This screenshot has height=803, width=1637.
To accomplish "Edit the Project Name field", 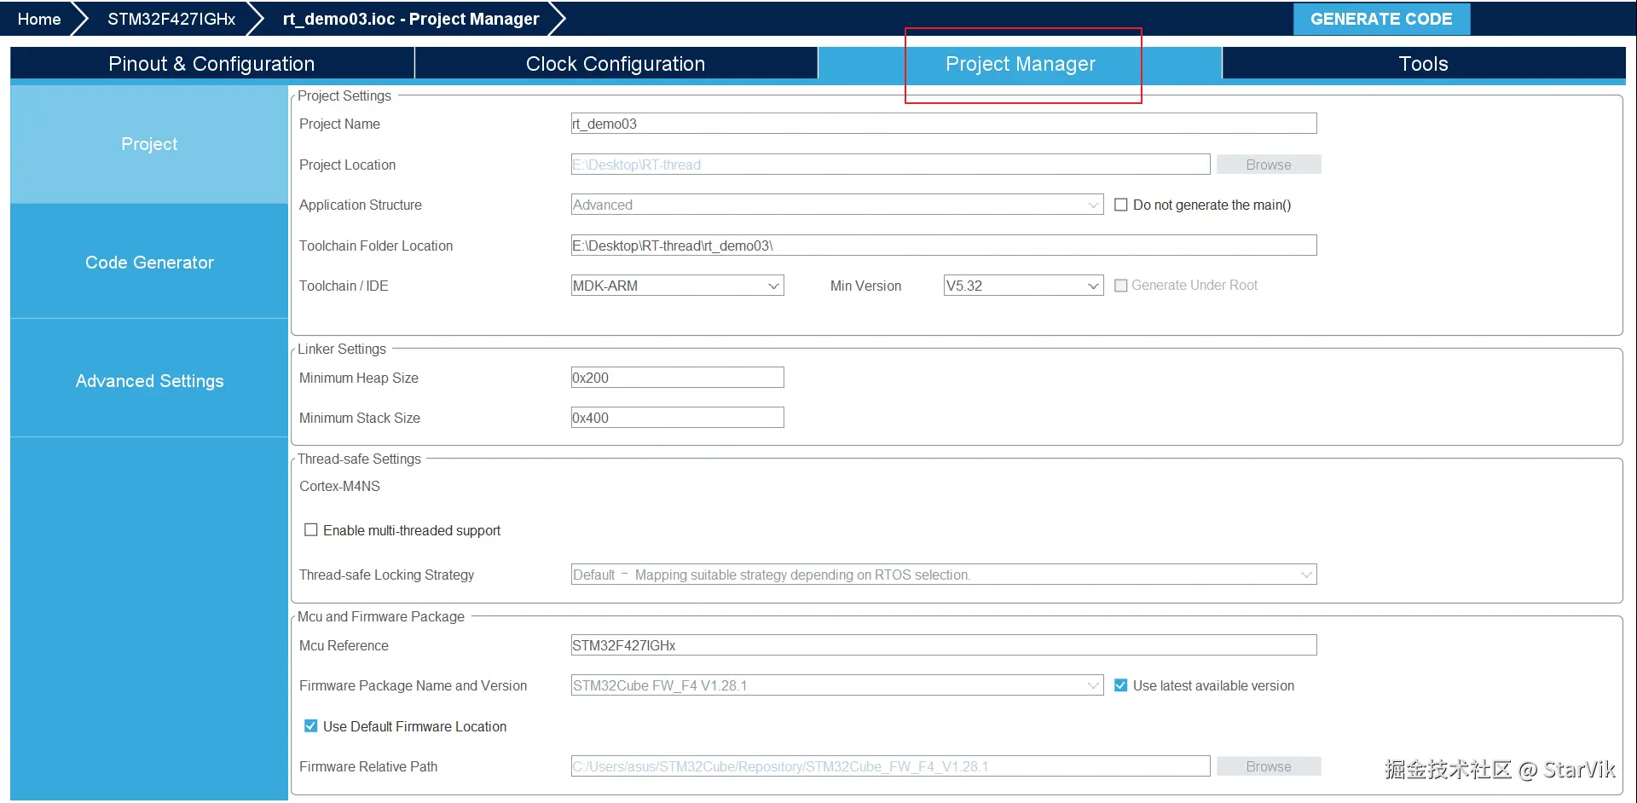I will 944,124.
